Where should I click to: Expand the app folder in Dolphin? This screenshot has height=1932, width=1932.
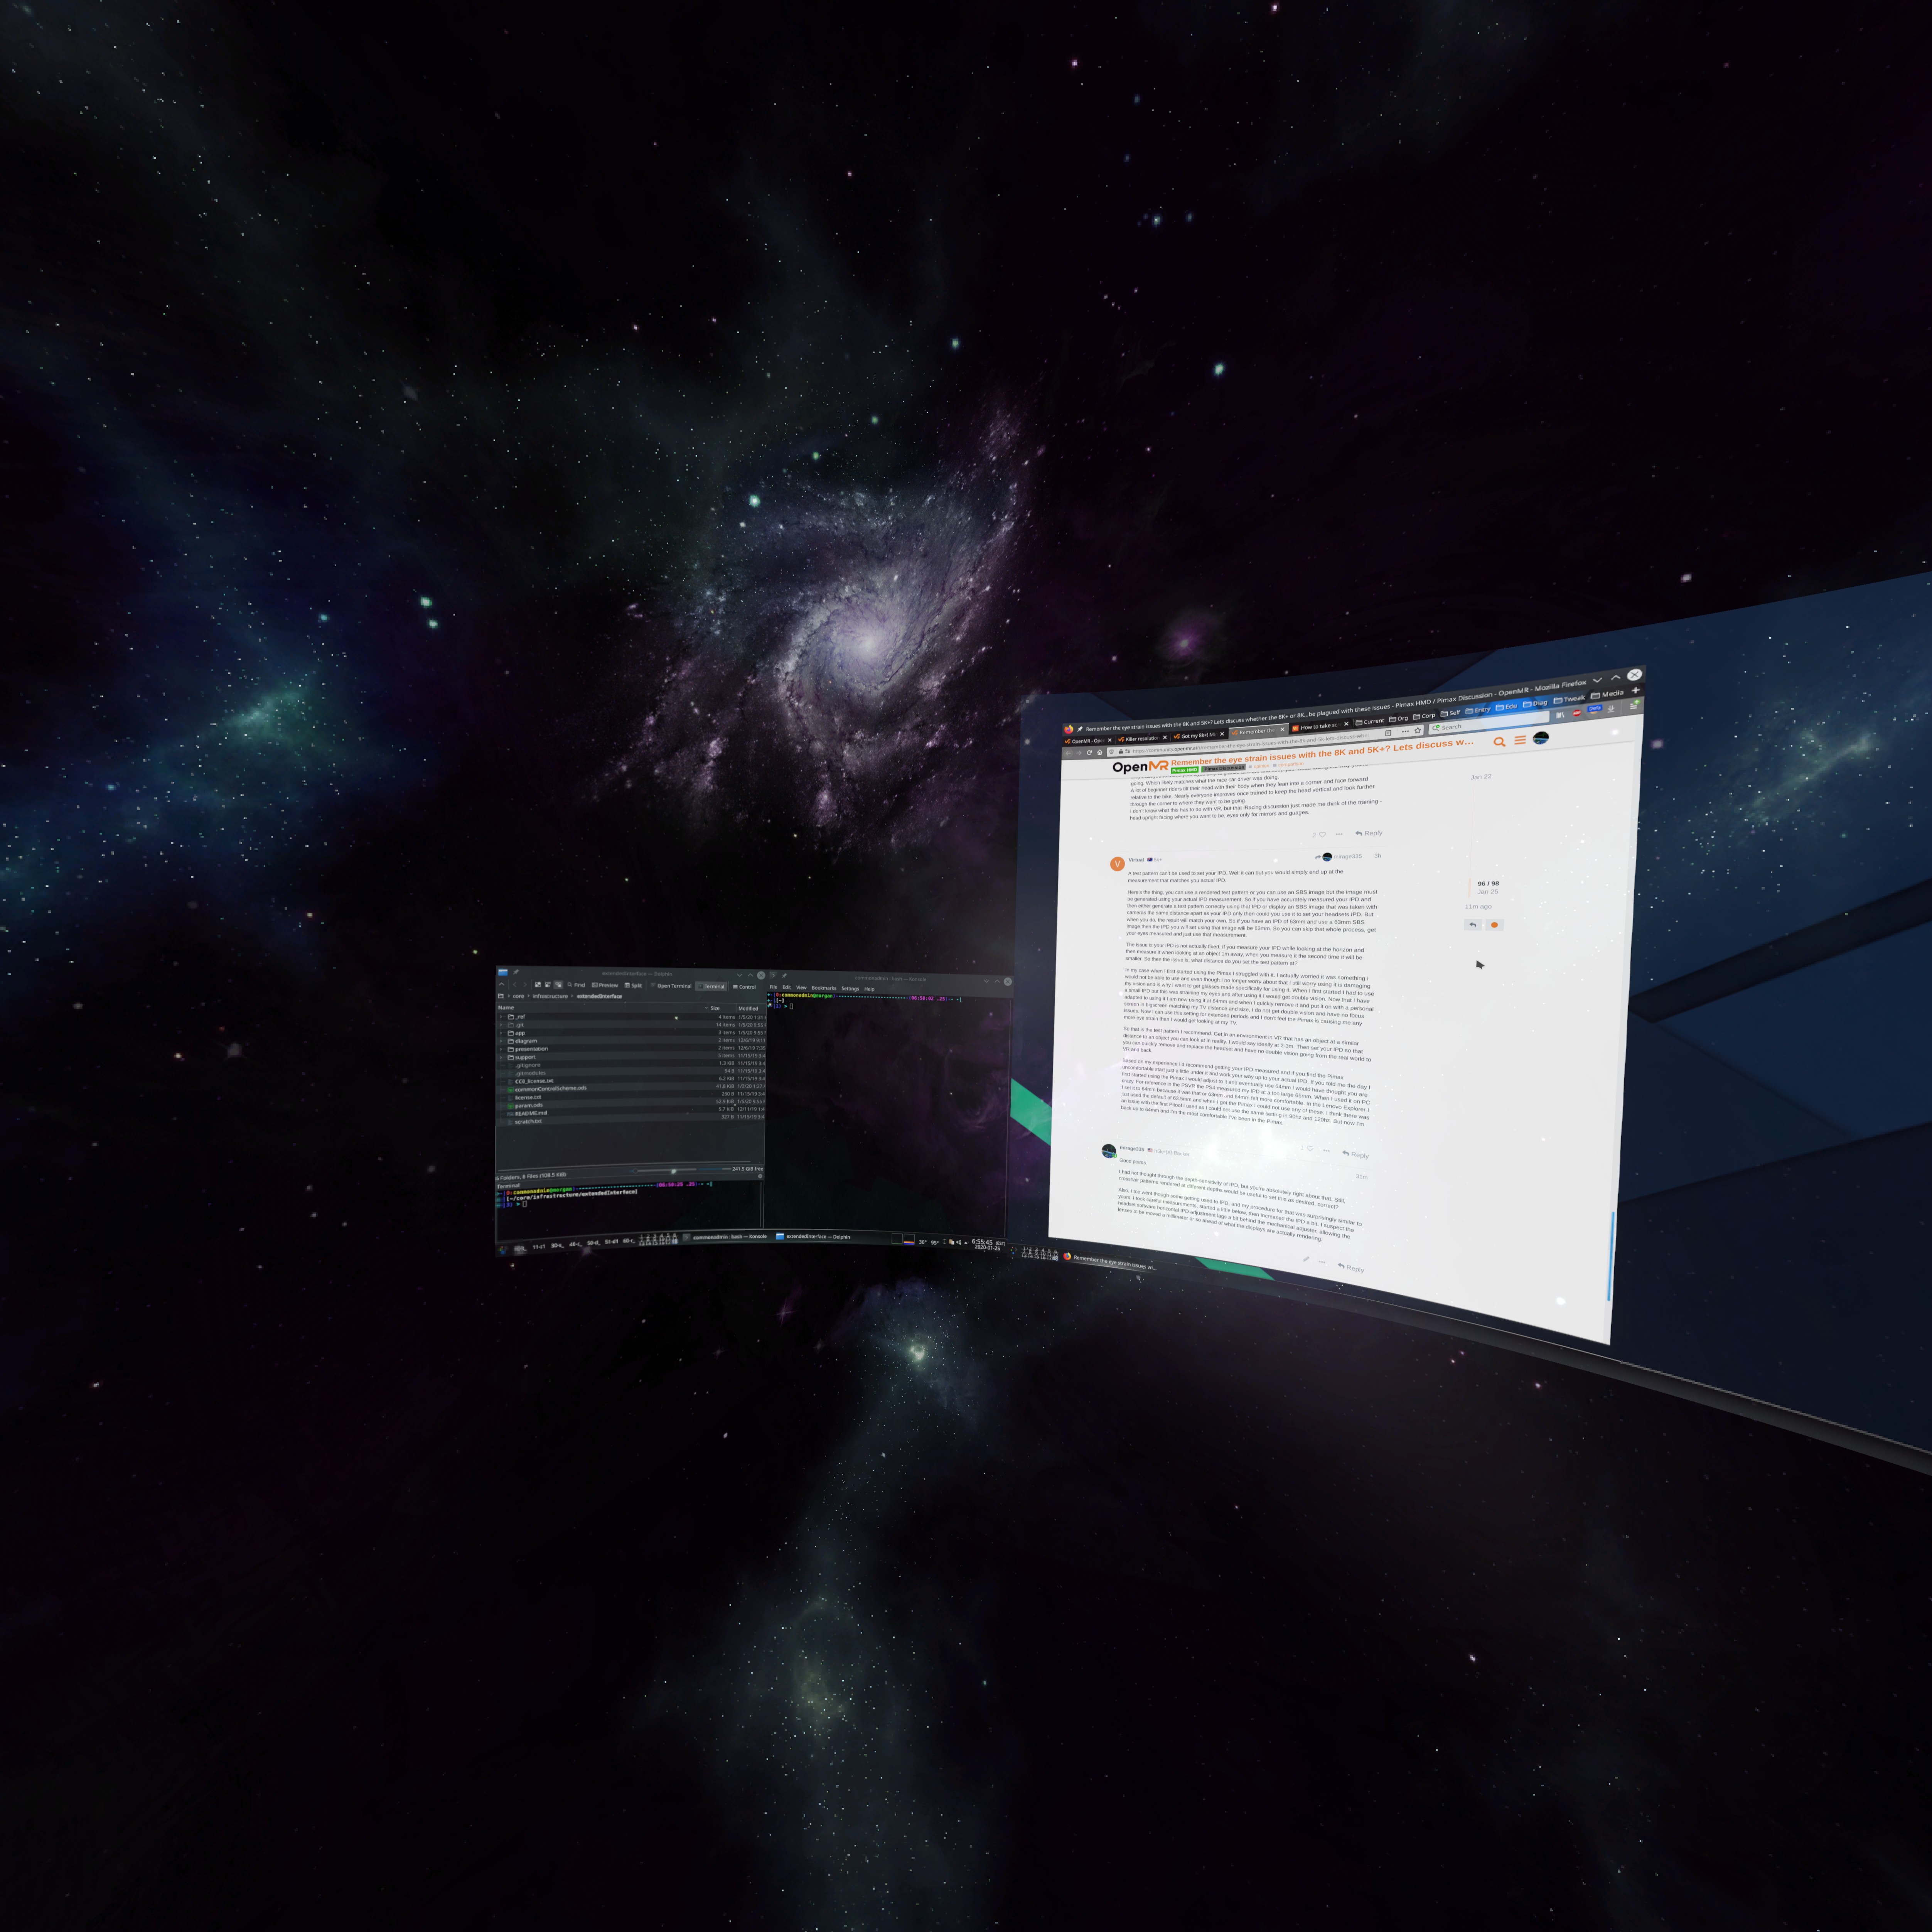click(501, 1033)
